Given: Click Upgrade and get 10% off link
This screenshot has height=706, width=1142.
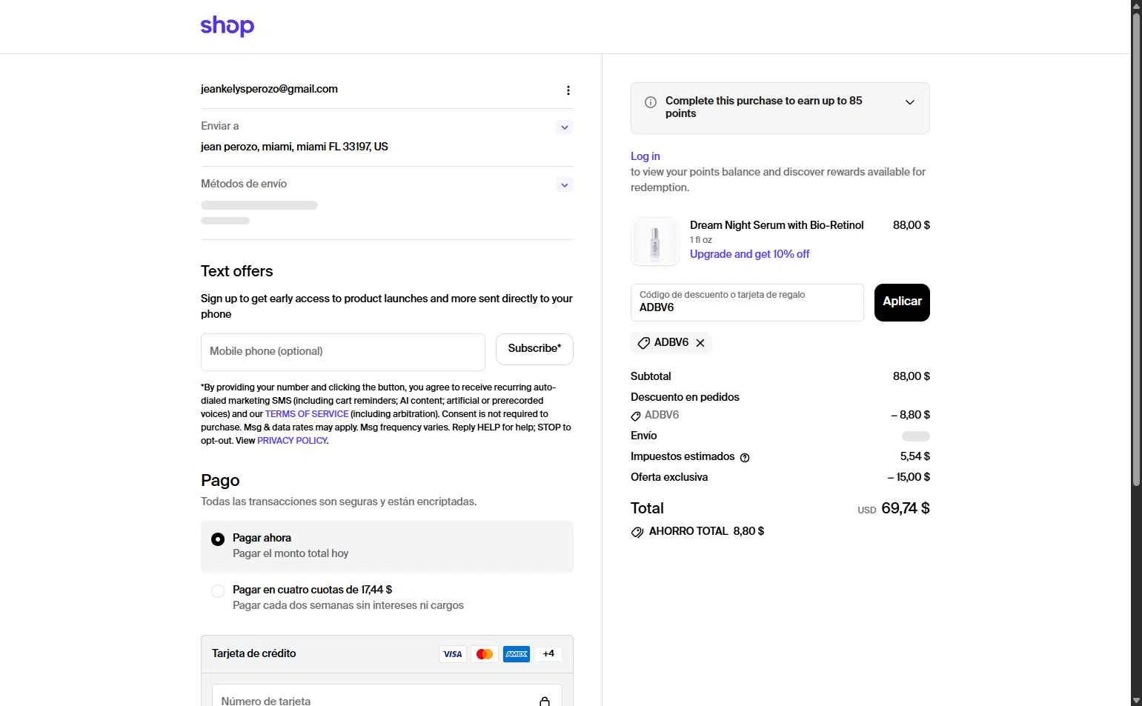Looking at the screenshot, I should pos(749,254).
